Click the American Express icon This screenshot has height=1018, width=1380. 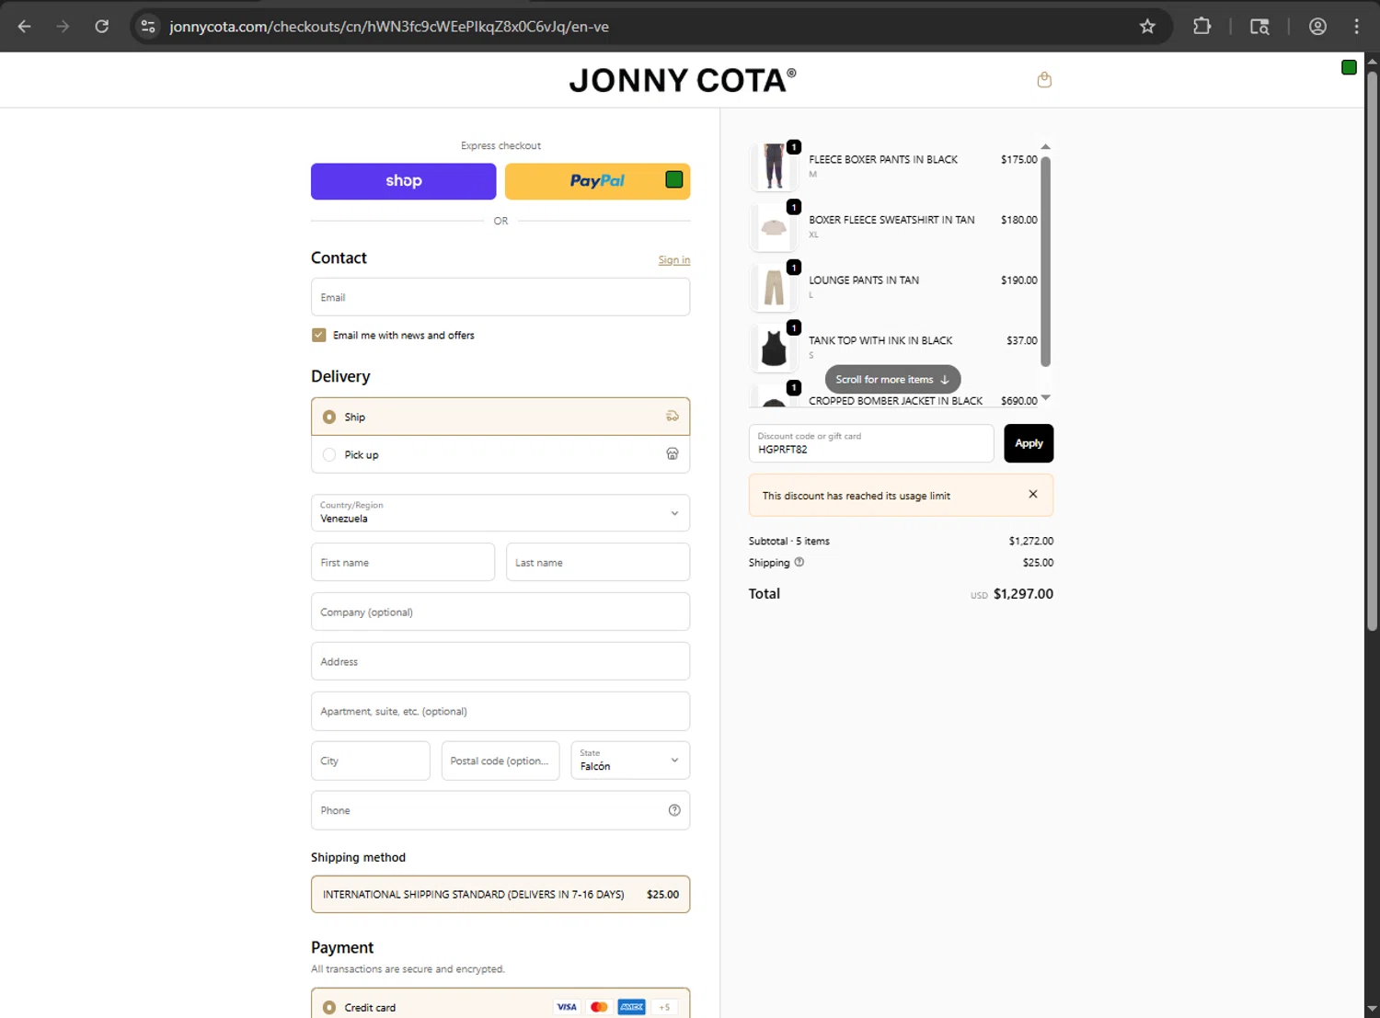point(632,1007)
